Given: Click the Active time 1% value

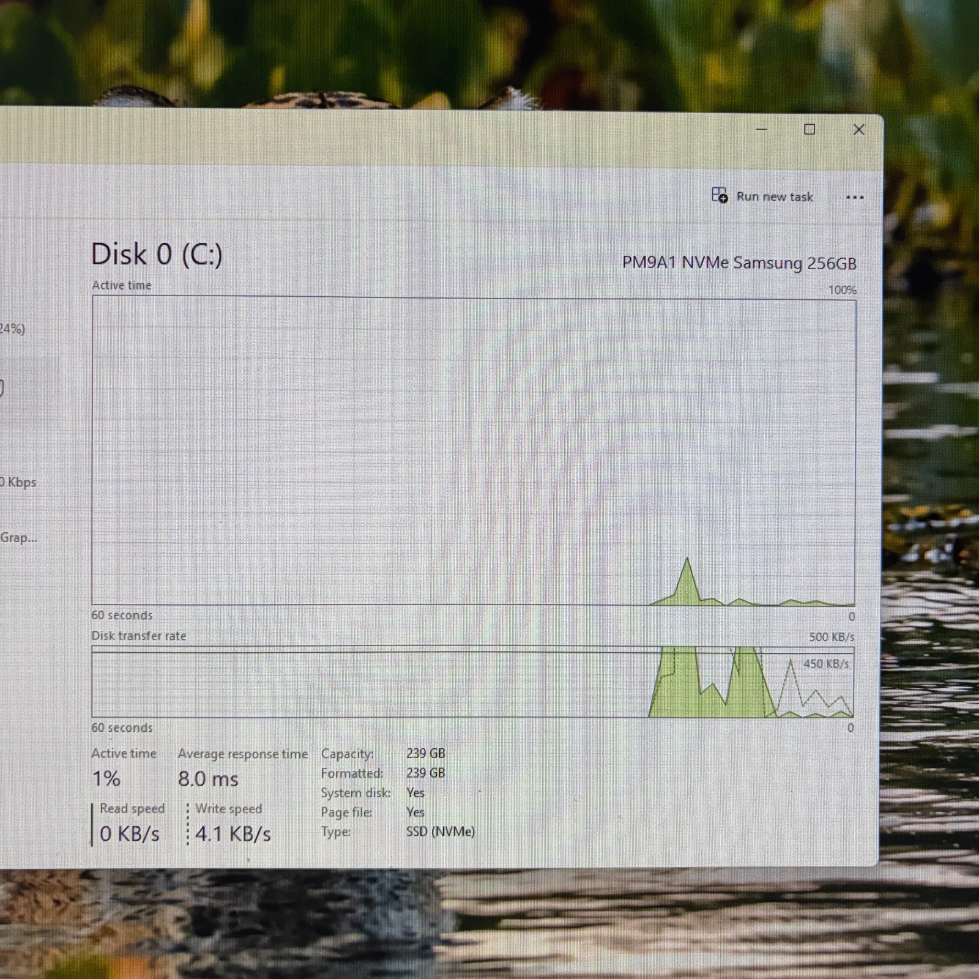Looking at the screenshot, I should [106, 778].
